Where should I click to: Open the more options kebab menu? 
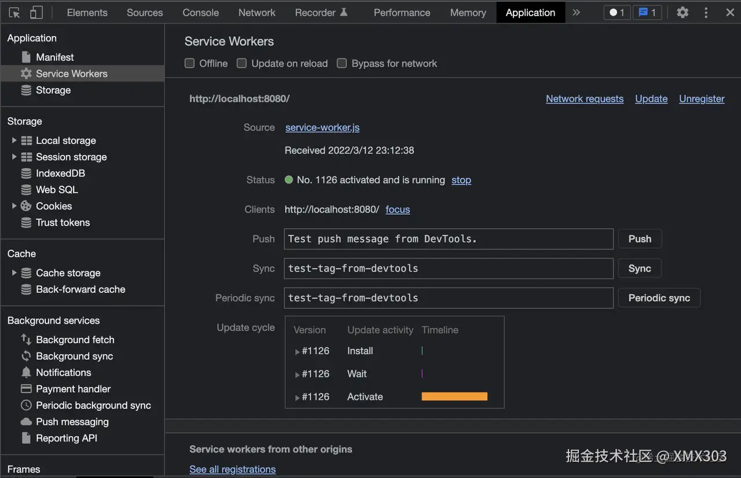click(706, 12)
